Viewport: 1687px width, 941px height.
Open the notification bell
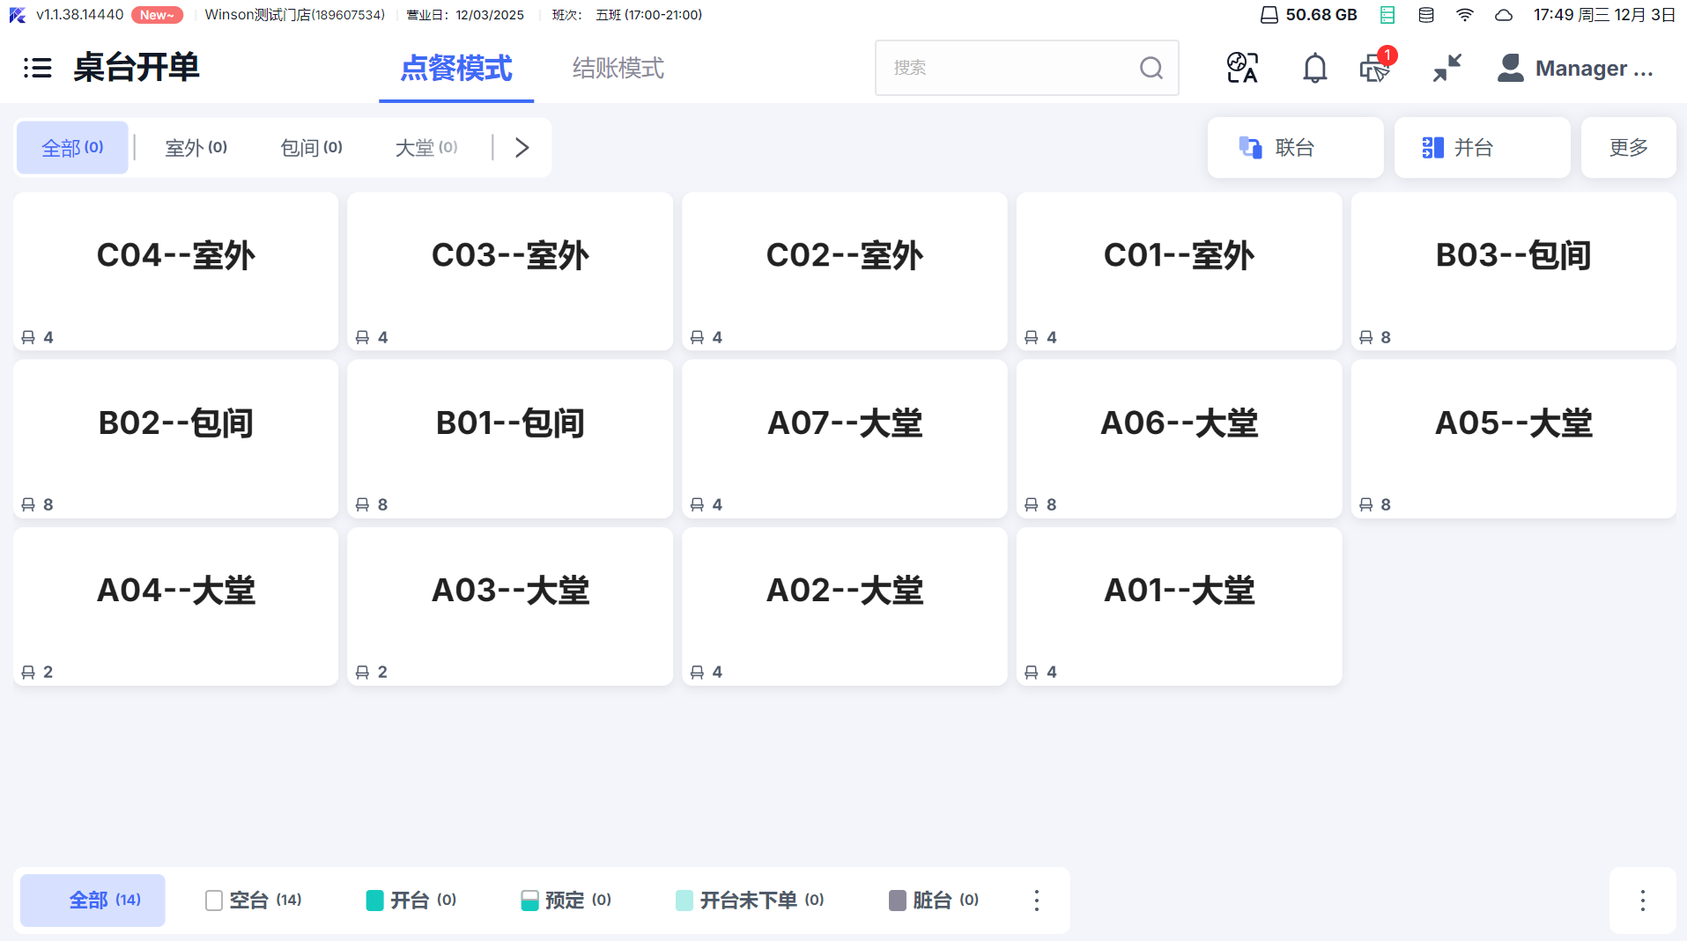click(x=1314, y=68)
